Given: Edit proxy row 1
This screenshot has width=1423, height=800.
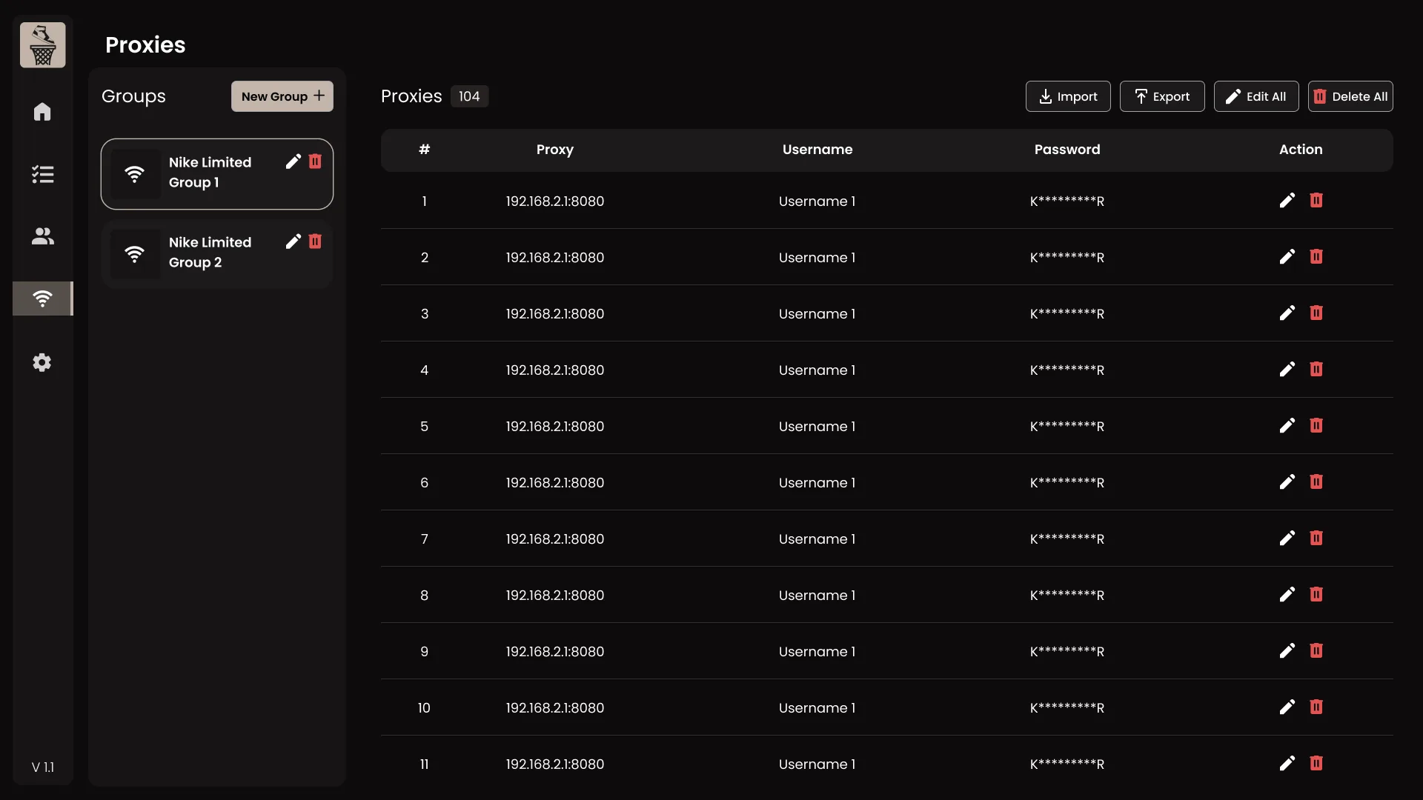Looking at the screenshot, I should click(1287, 201).
